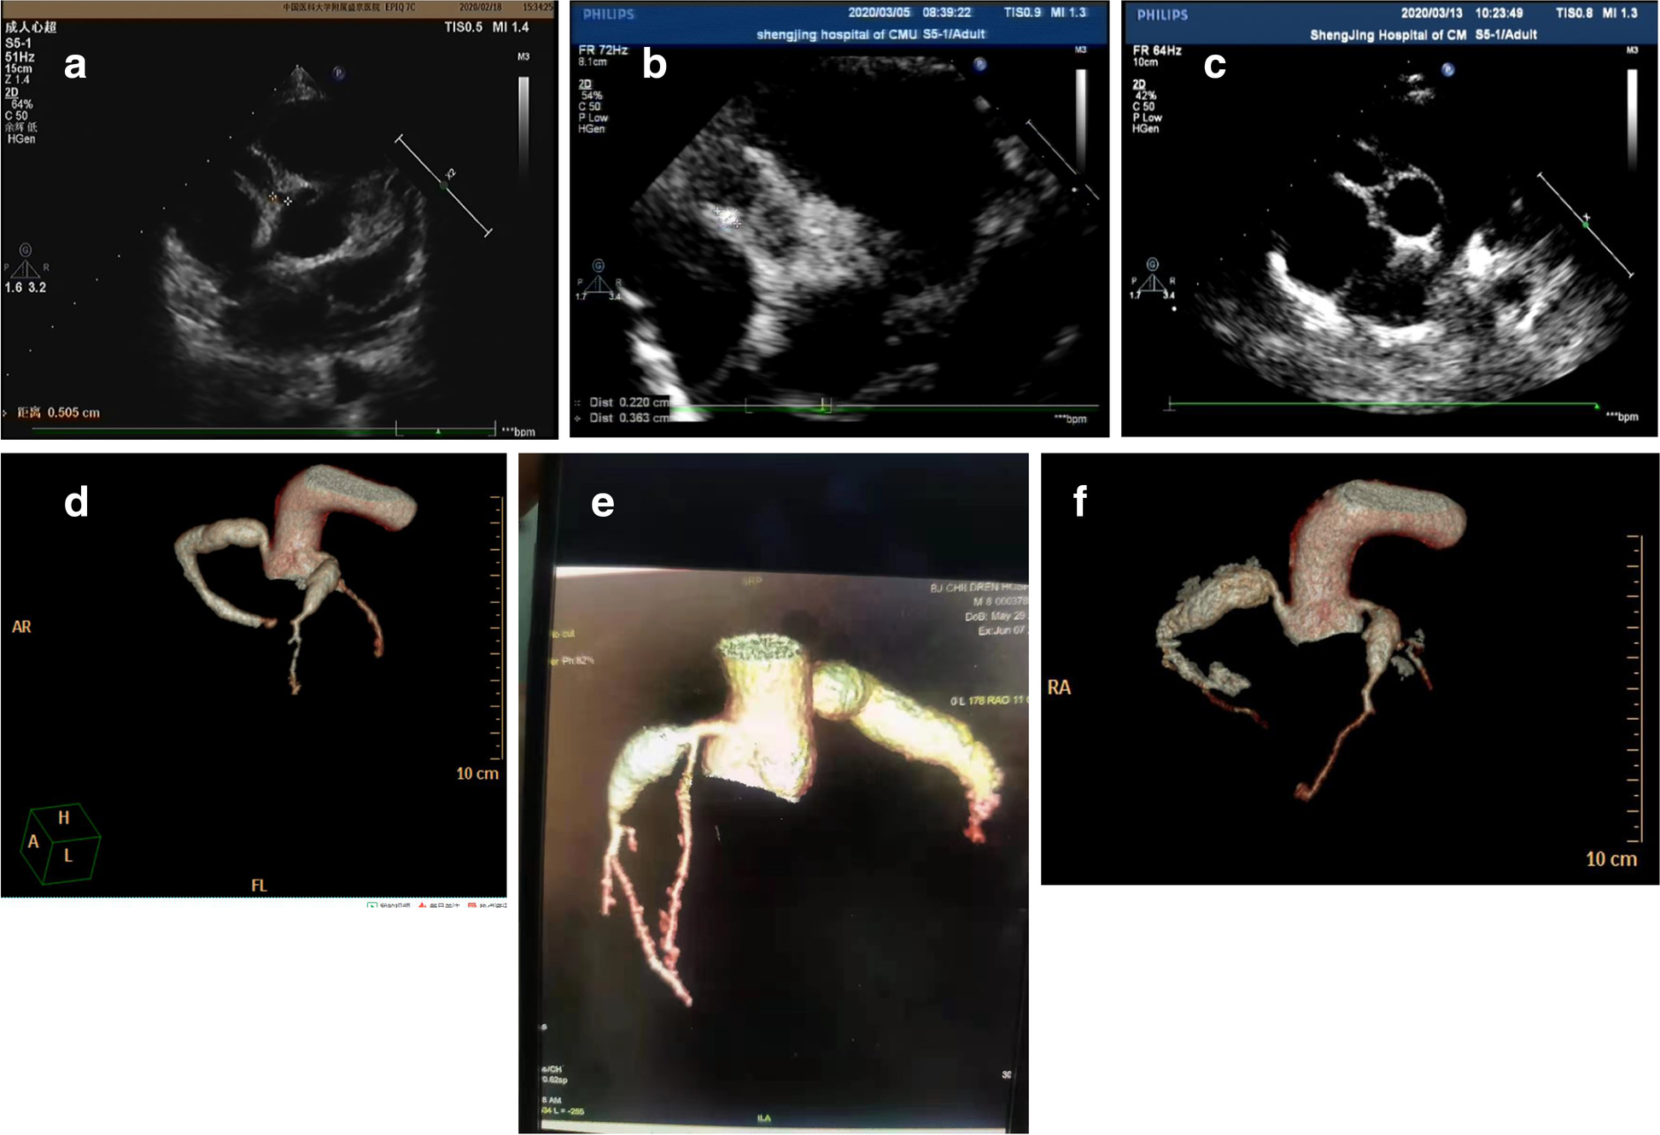Click the '64%' gain value in panel a

point(22,104)
